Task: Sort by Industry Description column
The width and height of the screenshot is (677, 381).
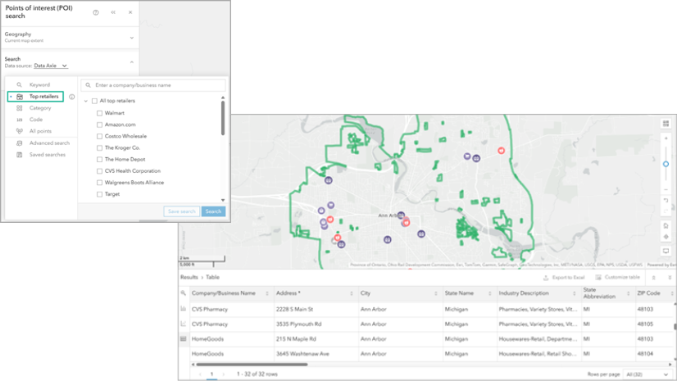Action: click(x=575, y=293)
